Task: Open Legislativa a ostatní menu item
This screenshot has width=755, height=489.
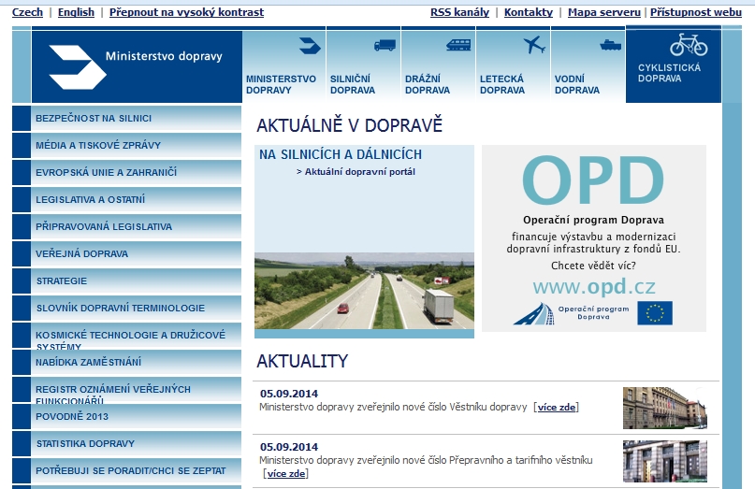Action: (x=127, y=200)
